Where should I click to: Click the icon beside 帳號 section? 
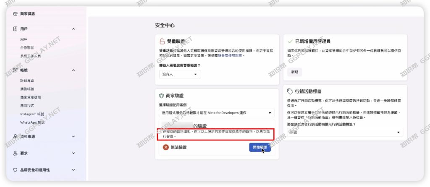16,70
